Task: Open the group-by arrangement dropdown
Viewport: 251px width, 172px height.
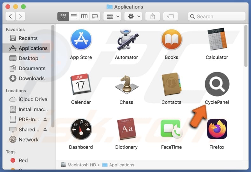Action: [x=112, y=16]
